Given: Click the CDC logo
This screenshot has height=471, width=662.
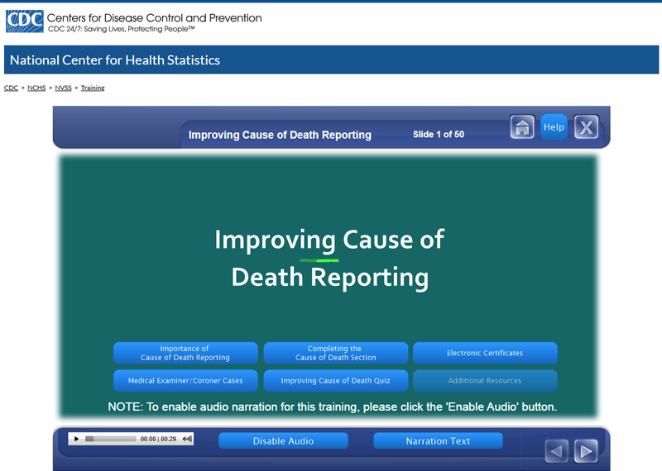Looking at the screenshot, I should coord(24,21).
